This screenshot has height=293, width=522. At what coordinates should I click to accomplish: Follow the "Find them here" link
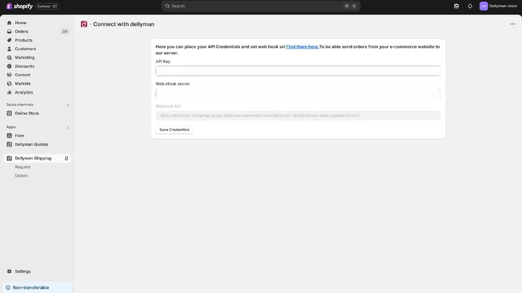(x=302, y=46)
